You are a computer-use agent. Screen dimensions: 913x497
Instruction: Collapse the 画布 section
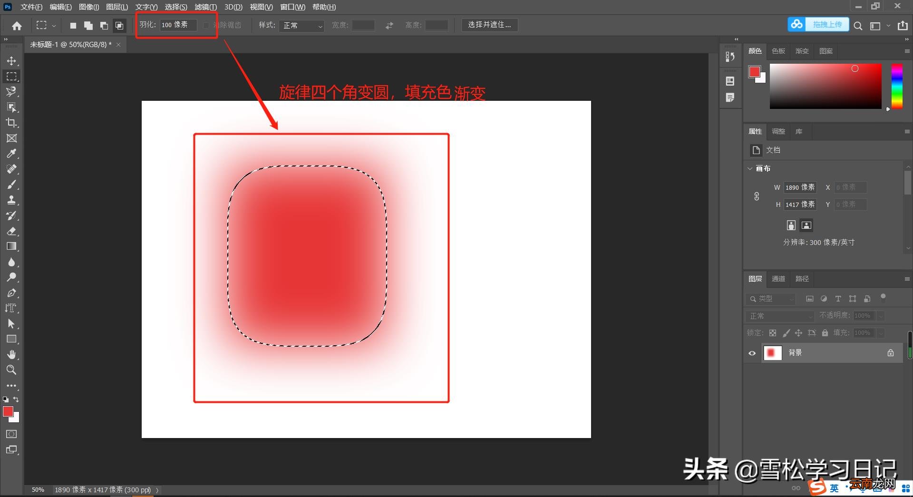(750, 168)
